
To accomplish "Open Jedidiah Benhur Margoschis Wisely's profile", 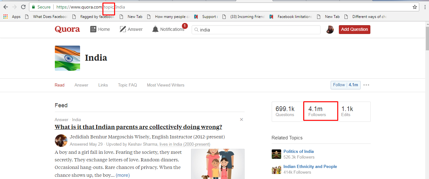I will (109, 137).
